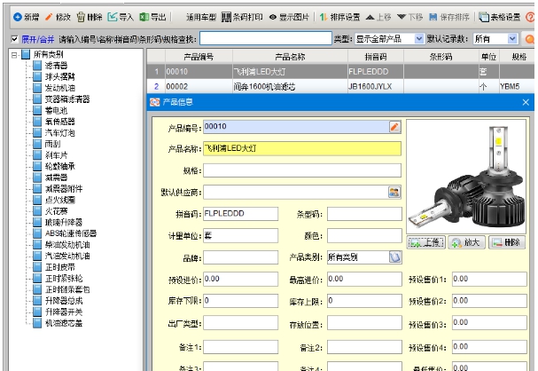The image size is (538, 371).
Task: Open 排序设置 sort settings
Action: [x=339, y=17]
